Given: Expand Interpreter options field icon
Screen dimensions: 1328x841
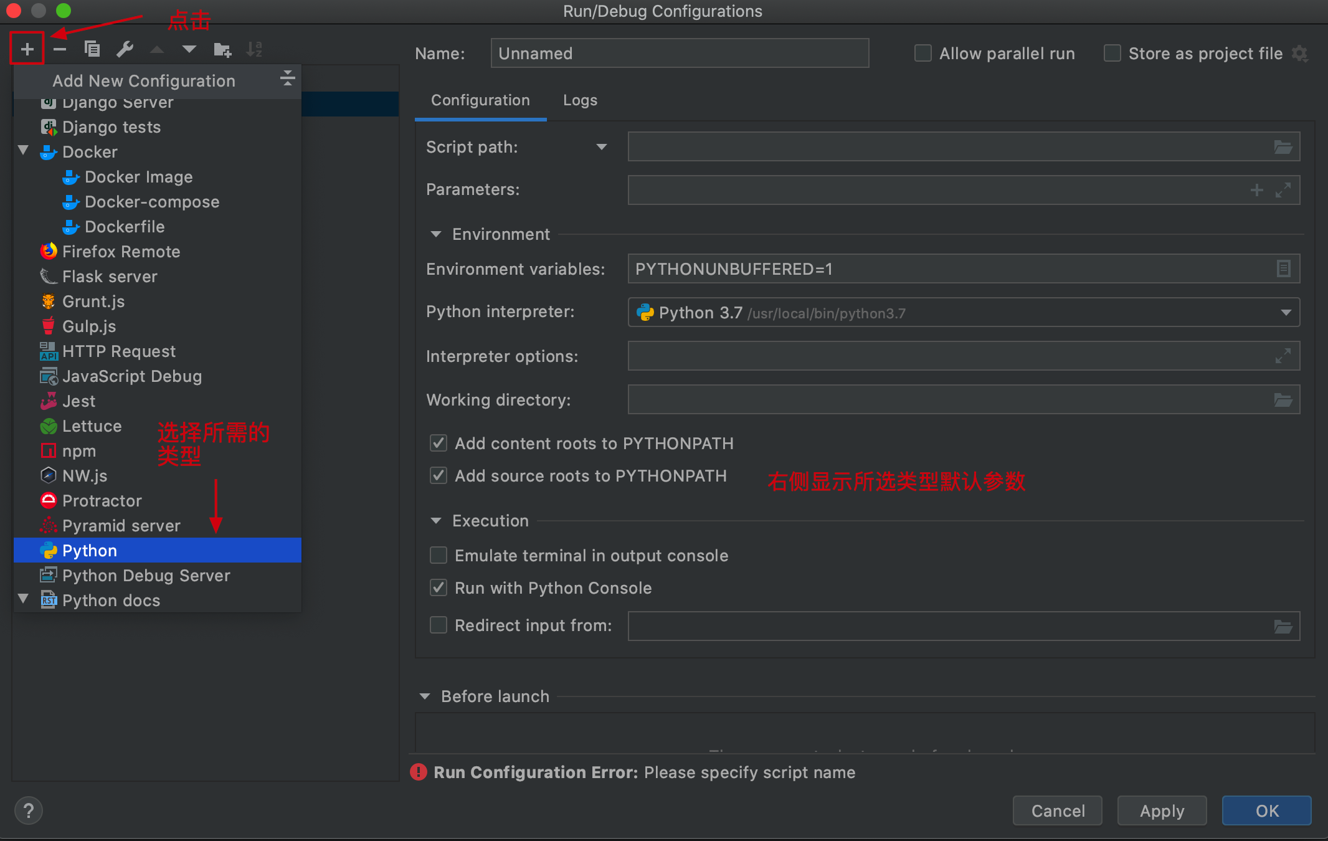Looking at the screenshot, I should tap(1283, 356).
